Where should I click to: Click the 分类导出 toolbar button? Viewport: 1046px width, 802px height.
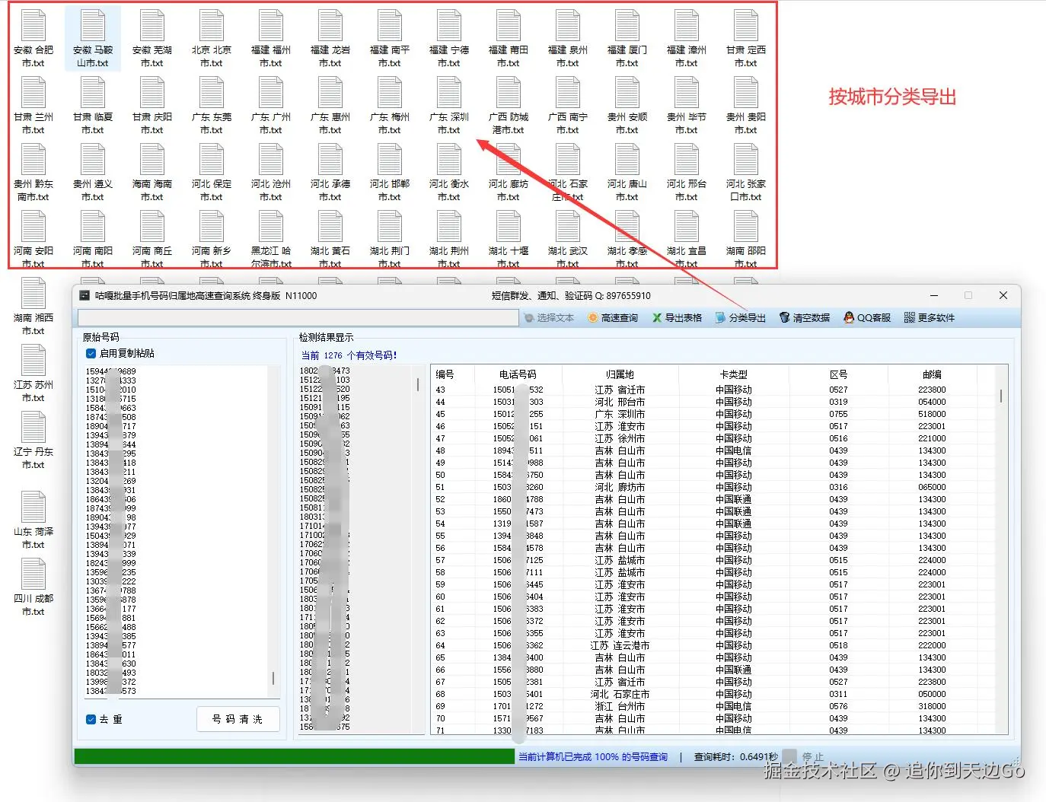coord(741,318)
